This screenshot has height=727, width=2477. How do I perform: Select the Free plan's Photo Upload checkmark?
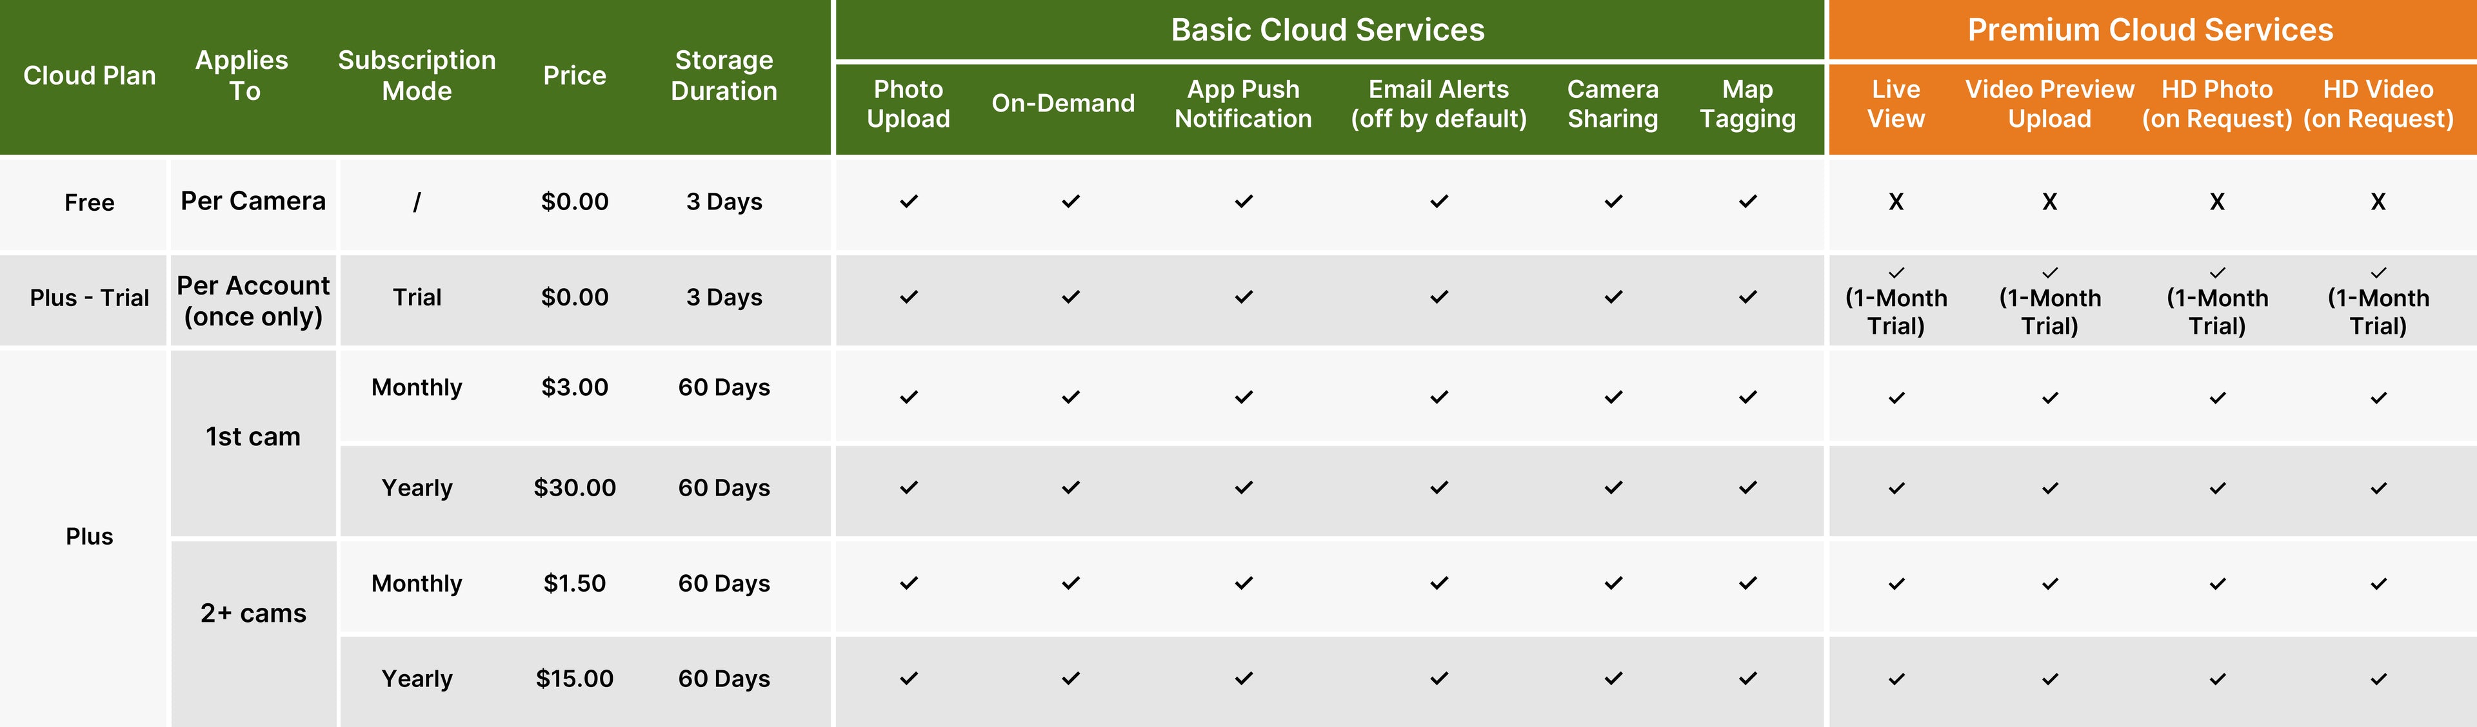[x=908, y=202]
